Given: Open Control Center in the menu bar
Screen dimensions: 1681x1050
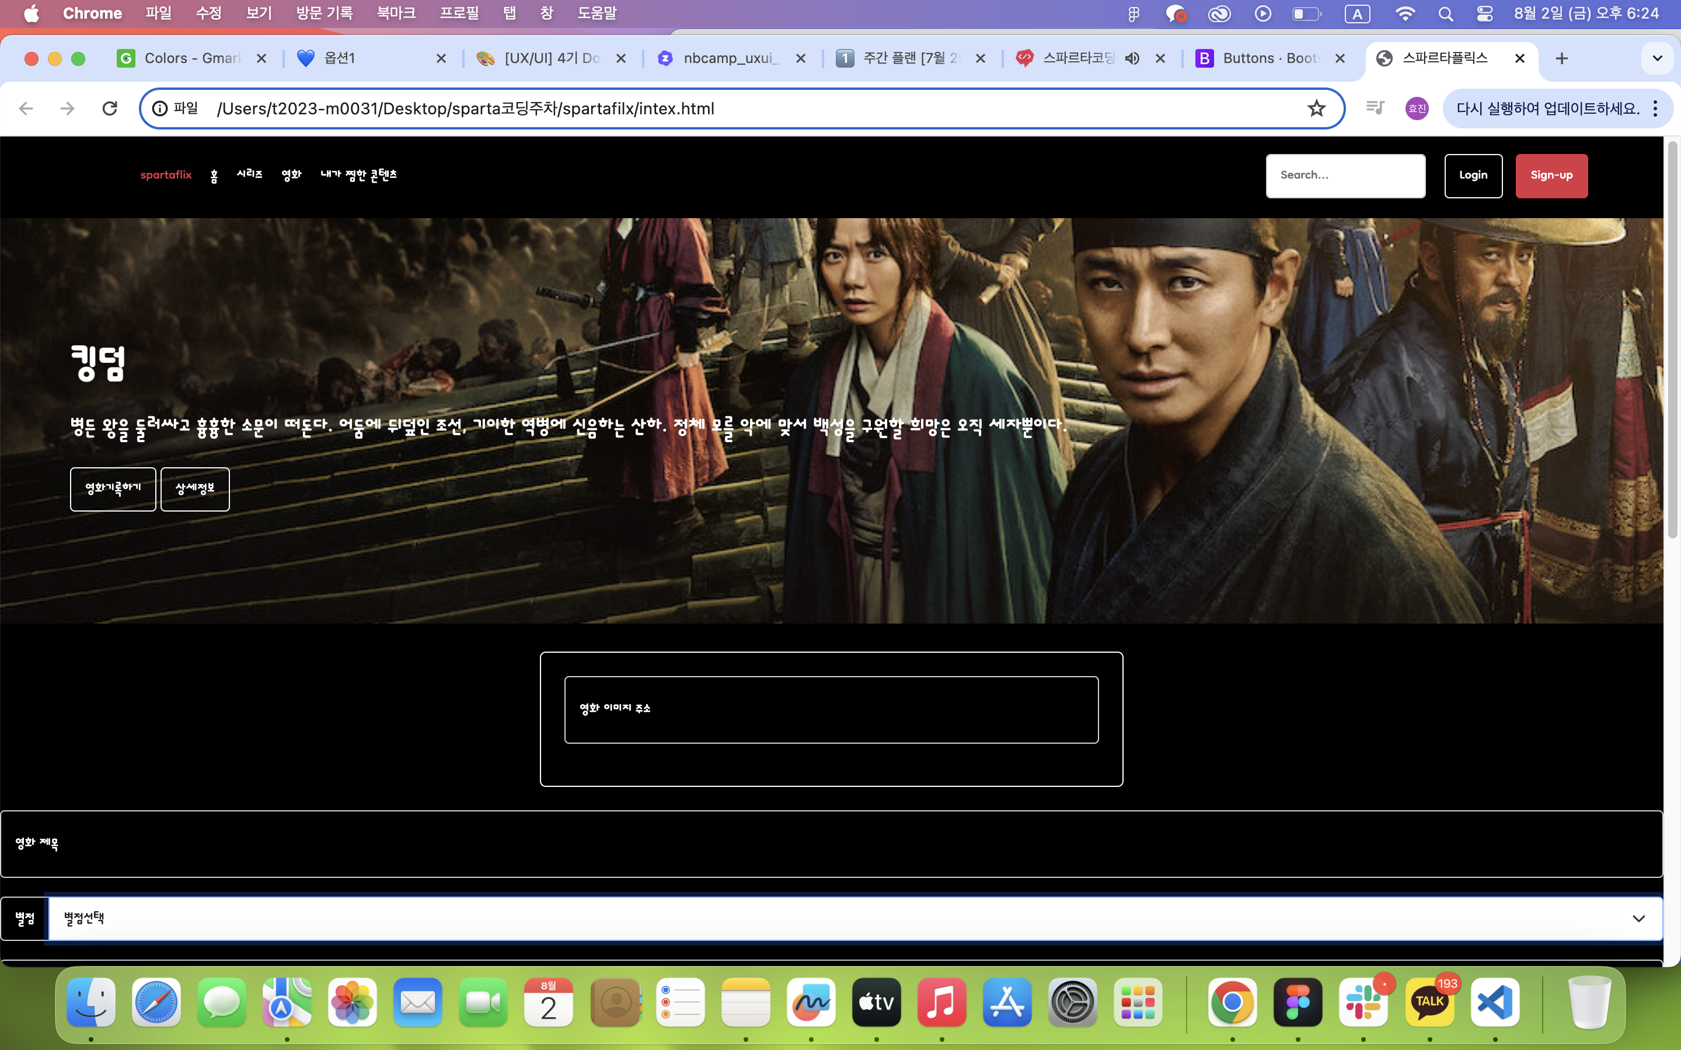Looking at the screenshot, I should pos(1484,14).
